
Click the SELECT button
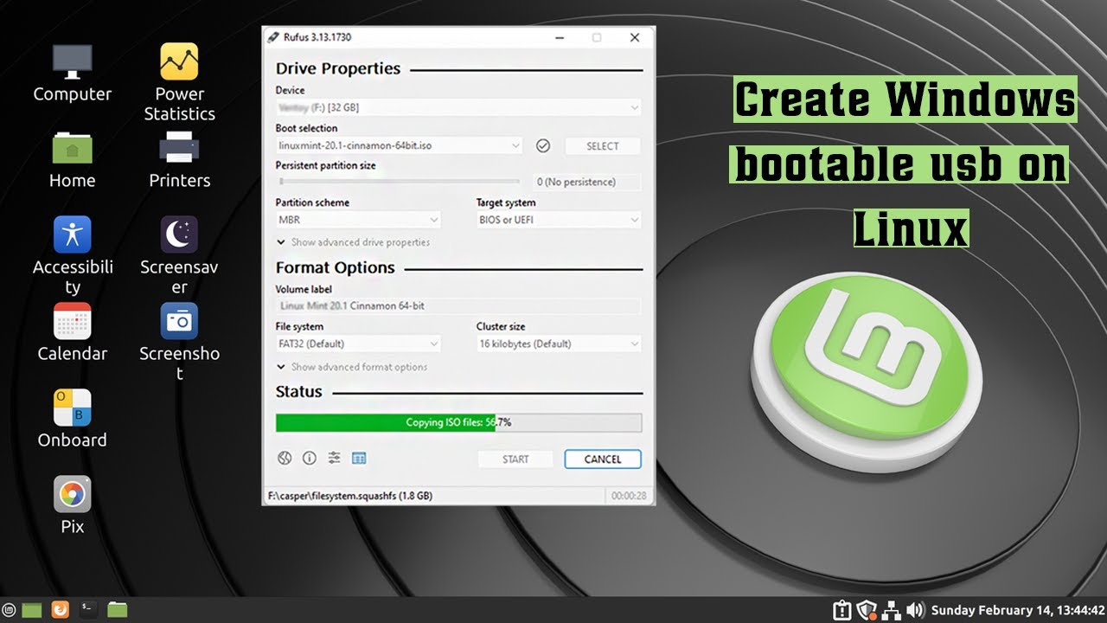point(603,146)
